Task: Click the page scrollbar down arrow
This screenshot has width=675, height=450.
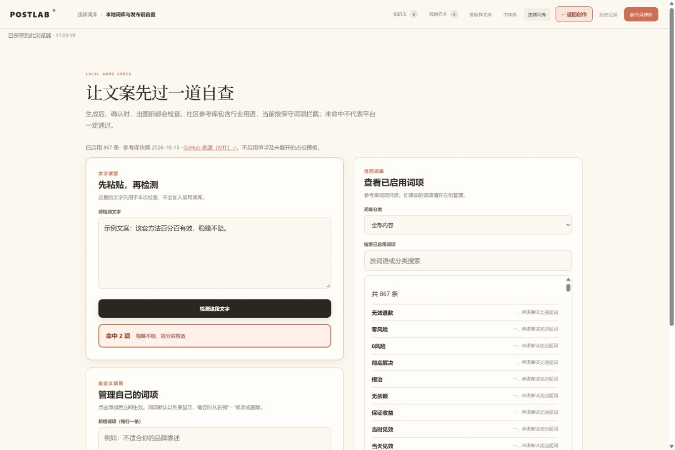Action: point(671,446)
